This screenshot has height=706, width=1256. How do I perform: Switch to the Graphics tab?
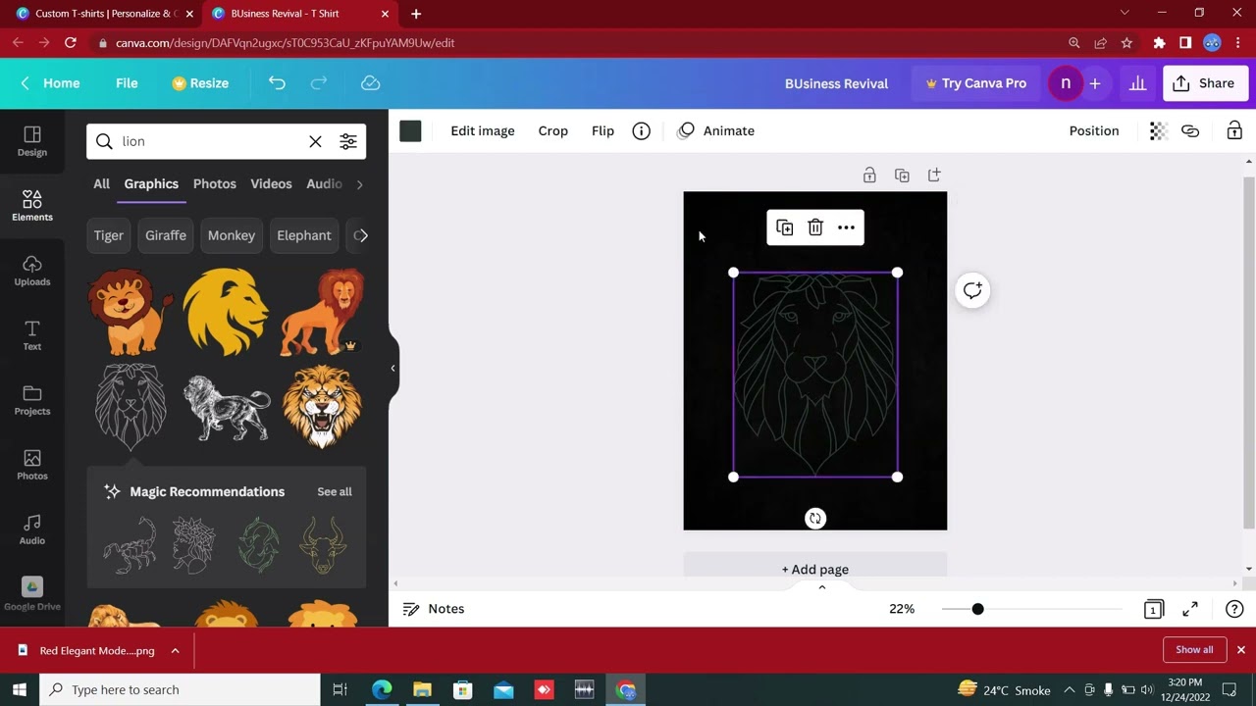(x=151, y=183)
